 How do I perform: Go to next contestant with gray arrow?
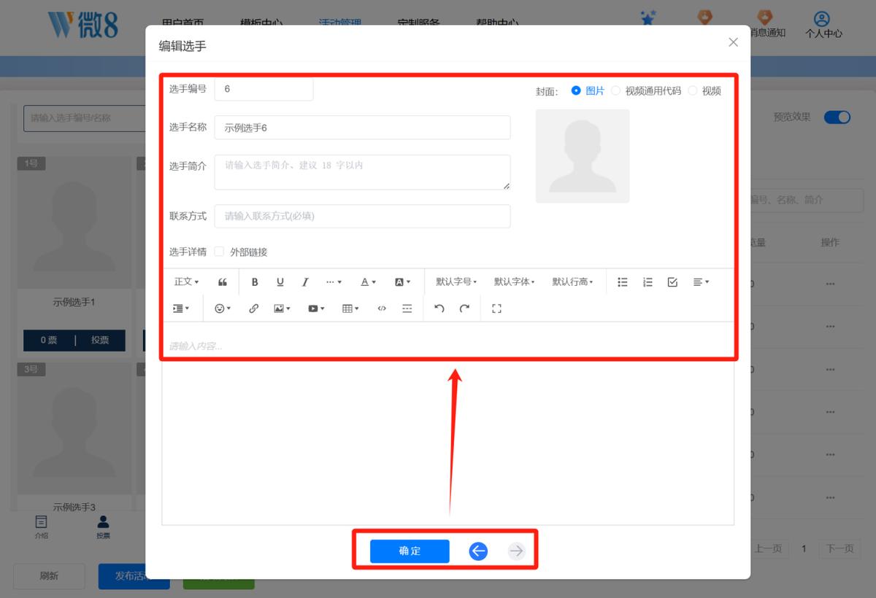tap(517, 551)
